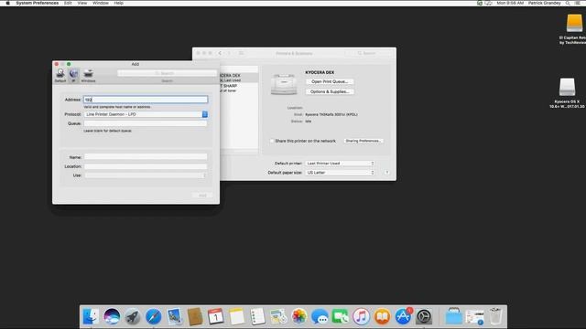Click the help question mark button

click(x=387, y=173)
